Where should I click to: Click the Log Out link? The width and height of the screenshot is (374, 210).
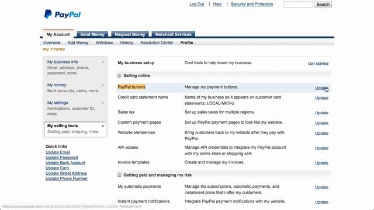pyautogui.click(x=197, y=4)
